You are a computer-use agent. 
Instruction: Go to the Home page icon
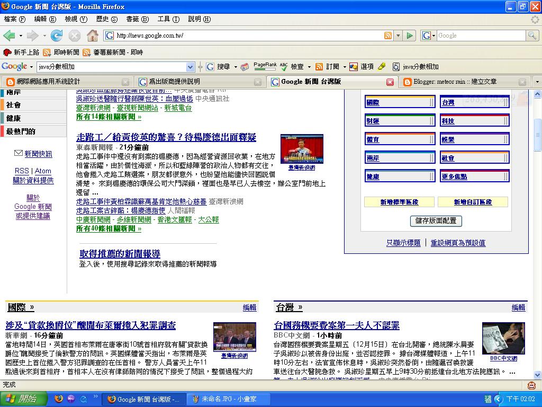point(92,36)
